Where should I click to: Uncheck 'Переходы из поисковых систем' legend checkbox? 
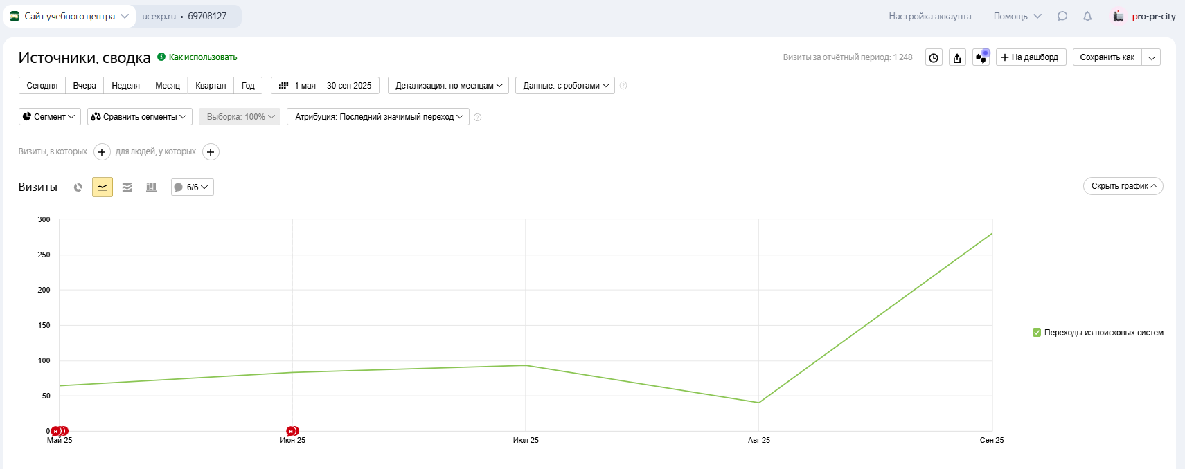pos(1037,333)
